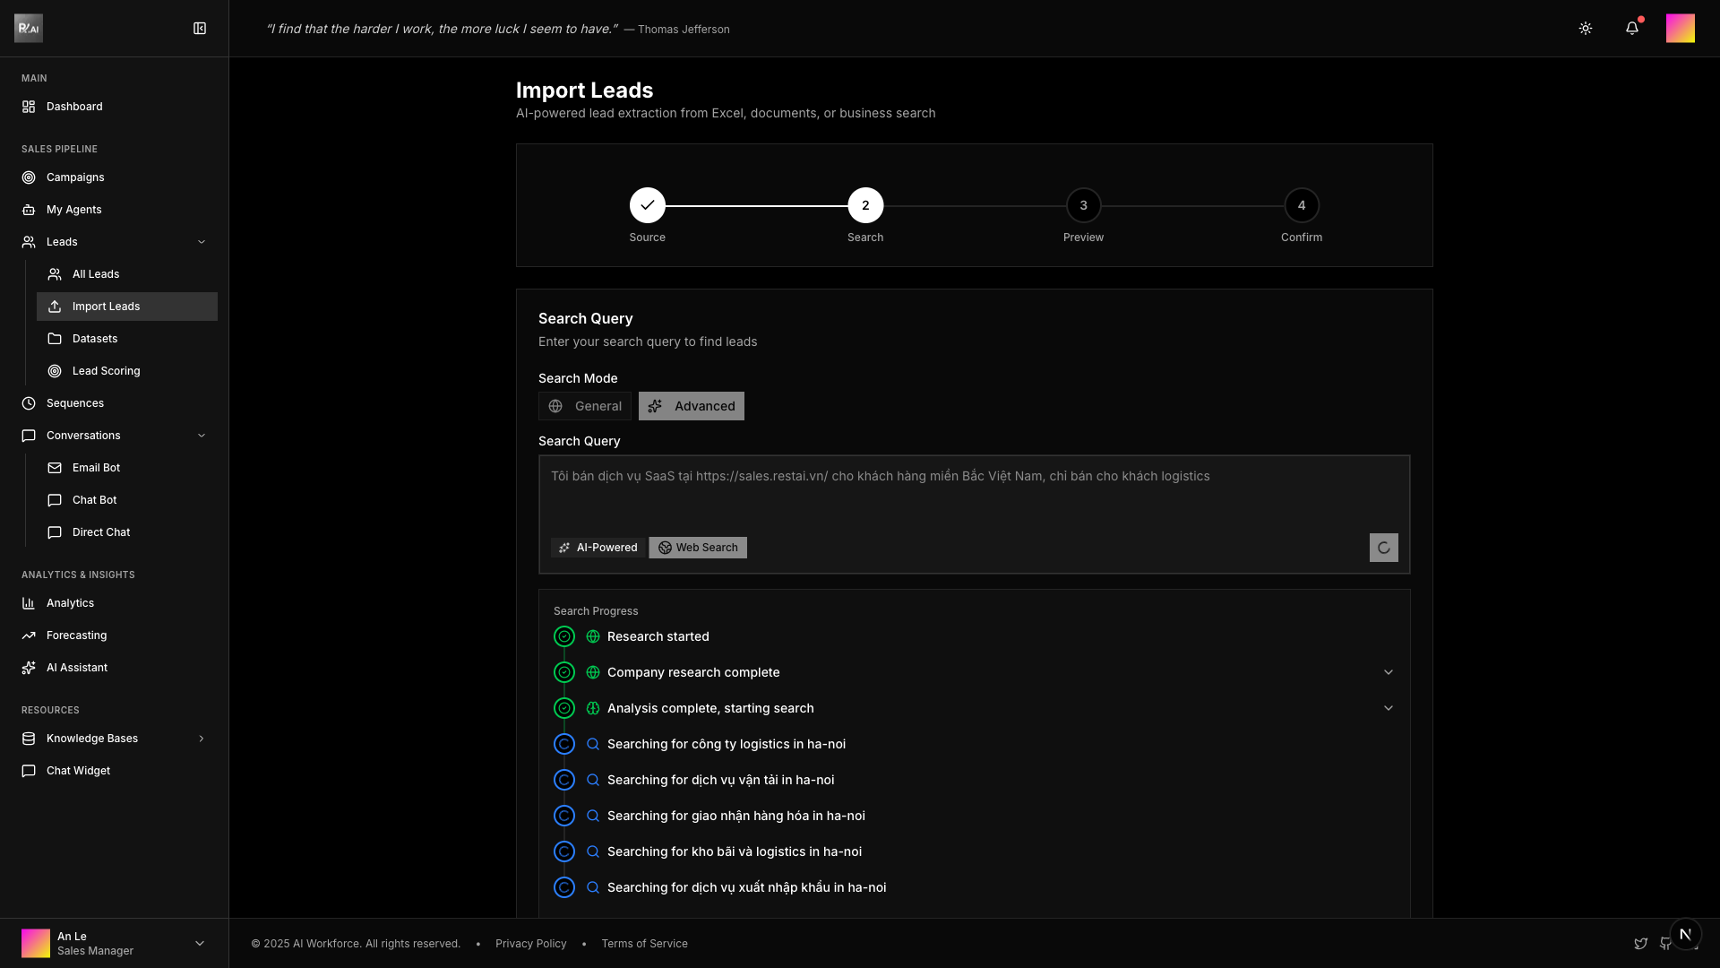Image resolution: width=1720 pixels, height=968 pixels.
Task: Toggle the light/dark theme sun icon
Action: pos(1585,29)
